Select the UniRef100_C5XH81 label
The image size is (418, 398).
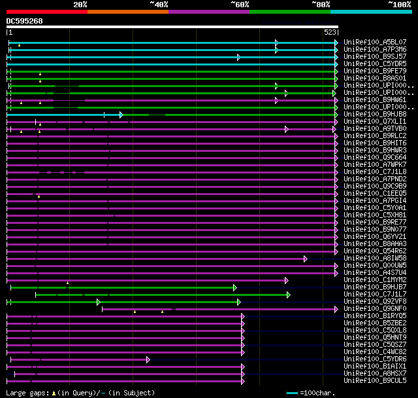tap(375, 215)
